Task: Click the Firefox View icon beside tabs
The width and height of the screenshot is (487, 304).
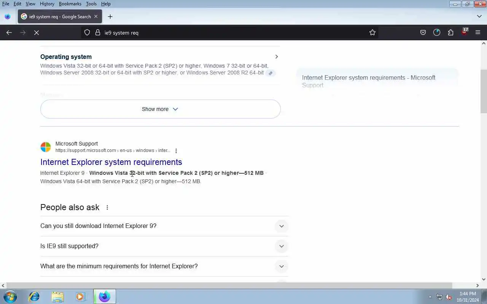Action: (7, 17)
